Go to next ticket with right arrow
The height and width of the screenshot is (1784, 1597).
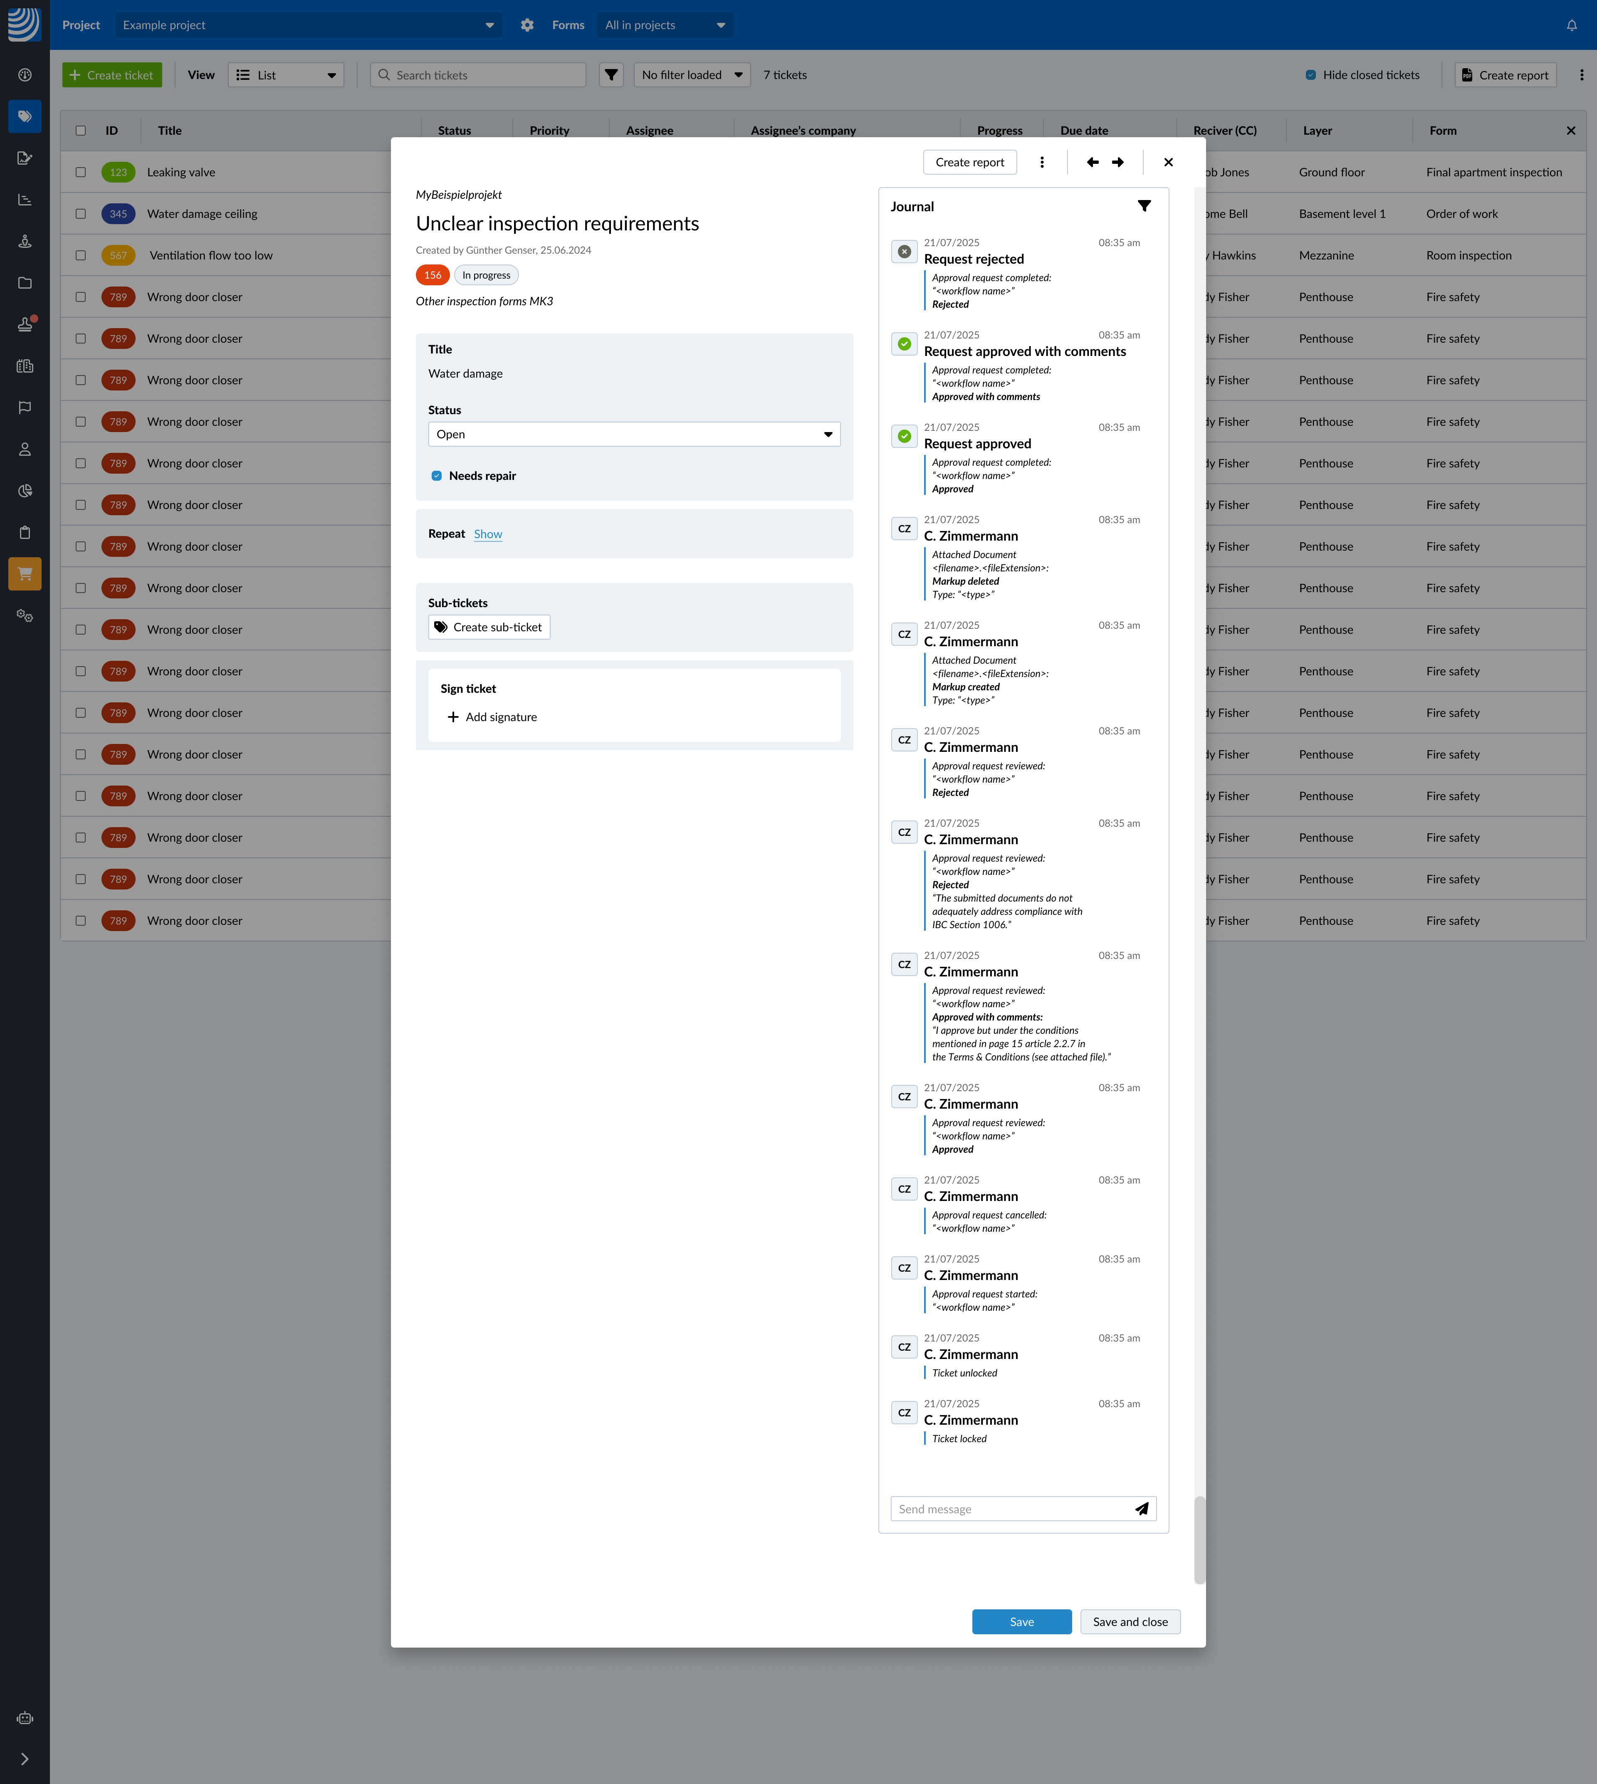click(1118, 162)
